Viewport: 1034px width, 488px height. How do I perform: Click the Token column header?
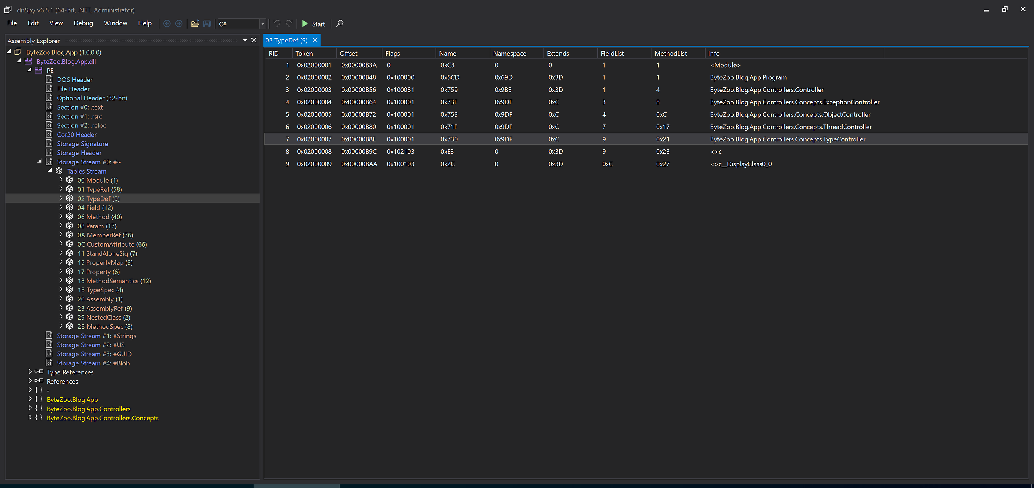[314, 53]
